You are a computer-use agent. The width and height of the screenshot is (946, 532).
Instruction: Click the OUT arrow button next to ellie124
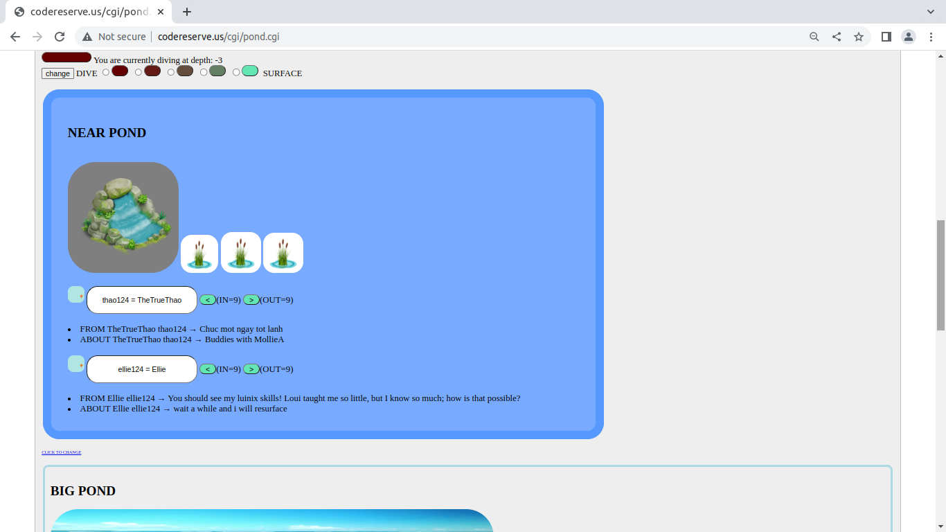tap(251, 369)
